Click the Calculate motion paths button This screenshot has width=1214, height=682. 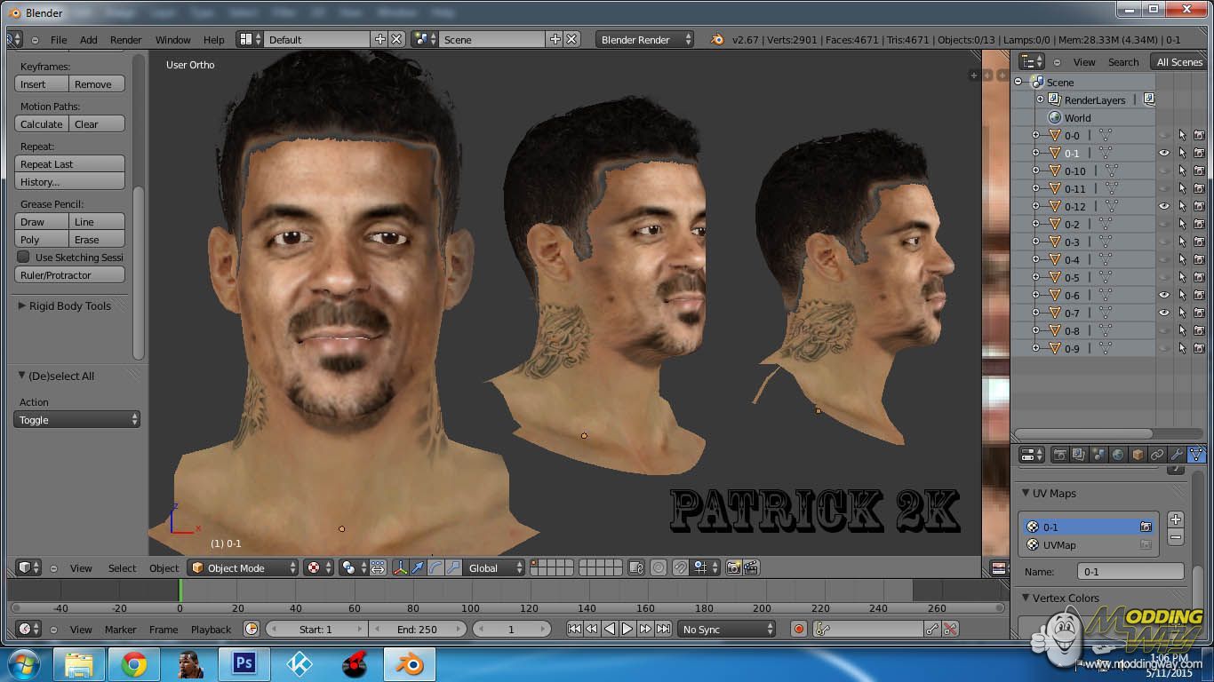(x=42, y=123)
